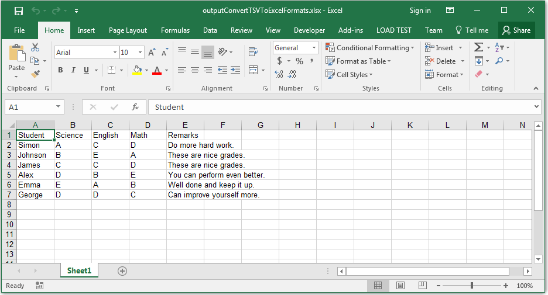
Task: Click the Paste clipboard icon
Action: [17, 53]
